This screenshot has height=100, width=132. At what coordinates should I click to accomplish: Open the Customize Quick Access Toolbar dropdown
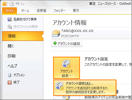click(x=23, y=4)
